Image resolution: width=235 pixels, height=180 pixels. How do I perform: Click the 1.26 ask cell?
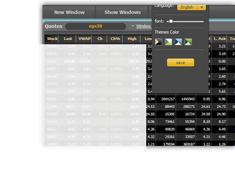219,144
